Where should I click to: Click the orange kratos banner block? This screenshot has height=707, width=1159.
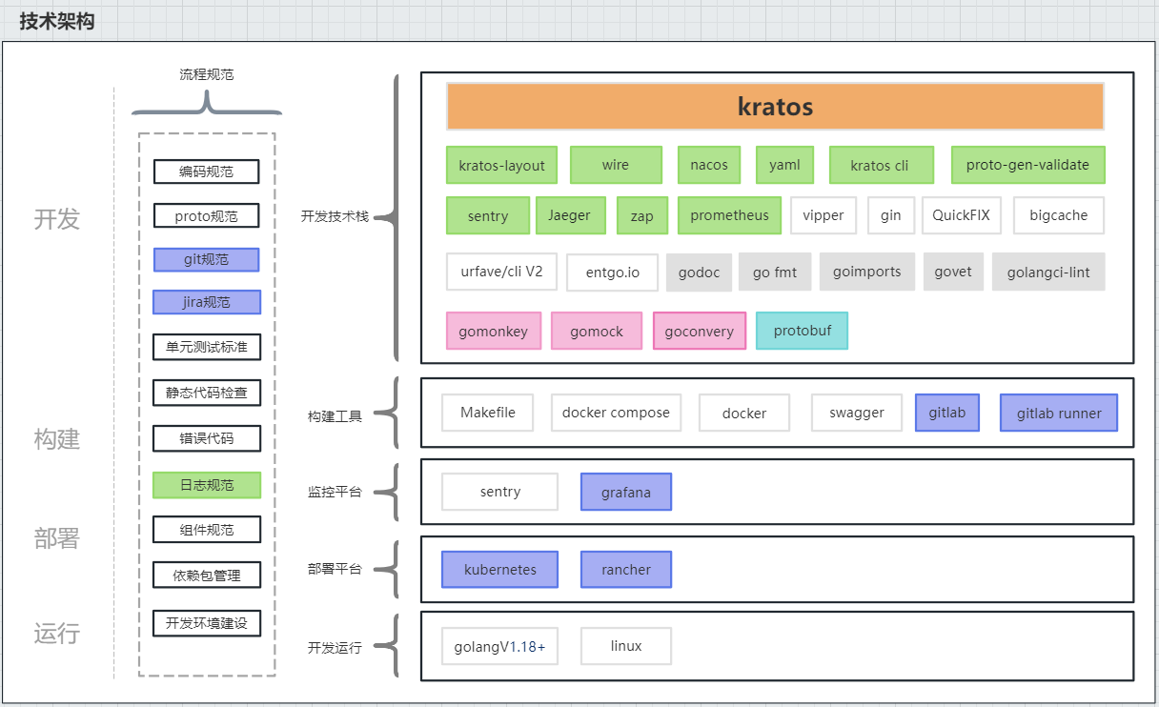(x=774, y=106)
